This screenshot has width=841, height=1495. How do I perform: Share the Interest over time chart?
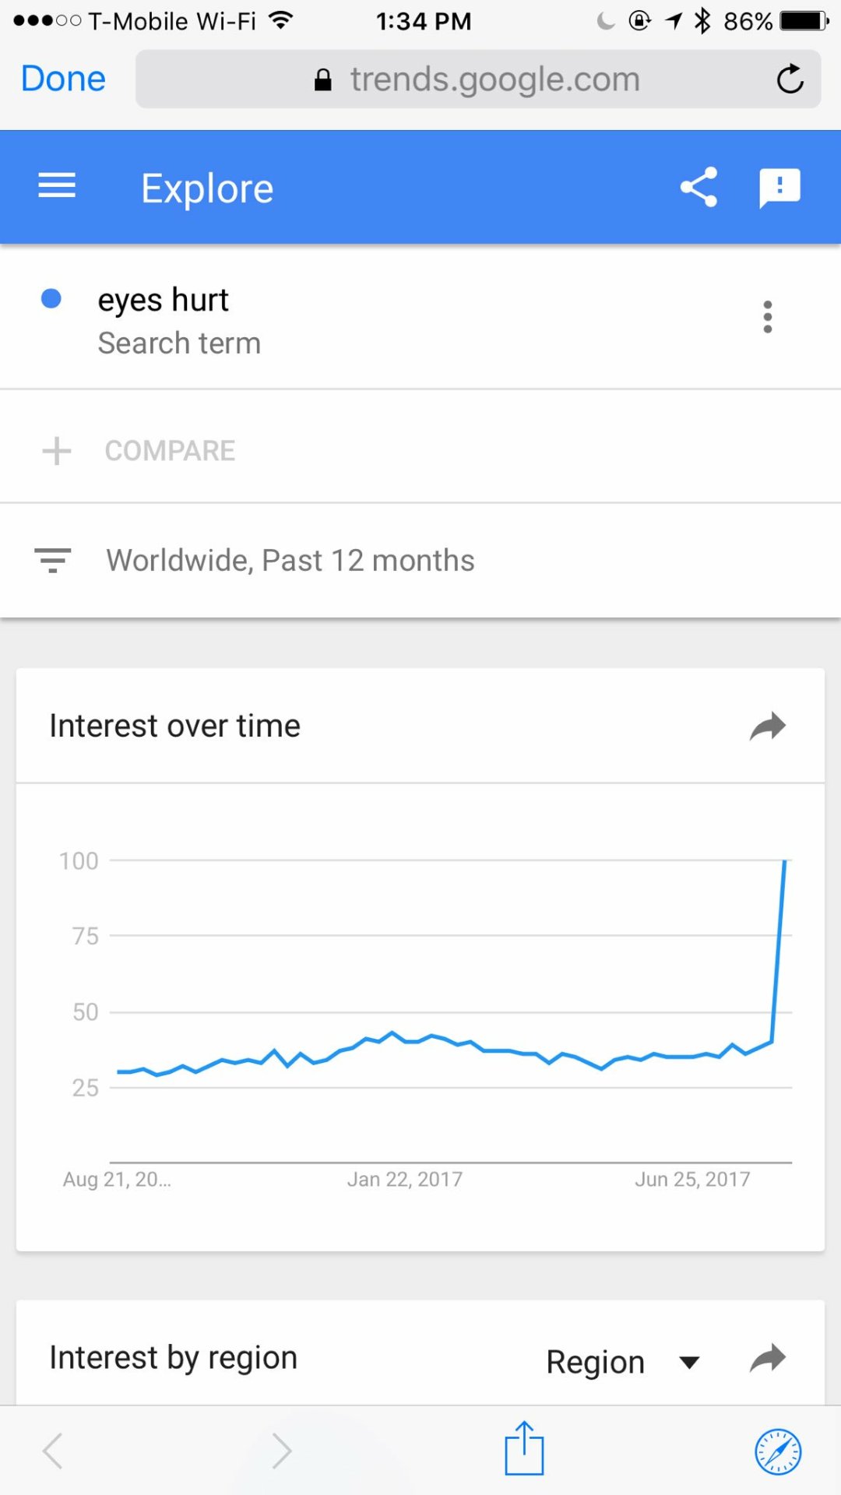pos(768,726)
